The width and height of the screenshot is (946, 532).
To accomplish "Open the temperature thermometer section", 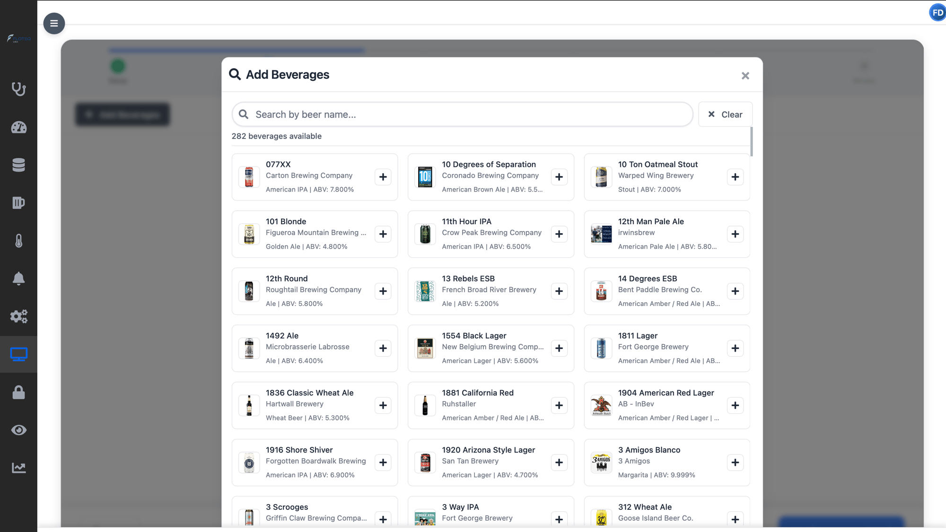I will tap(18, 241).
